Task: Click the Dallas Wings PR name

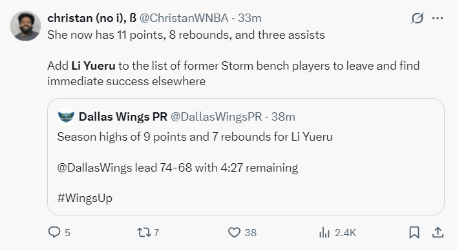Action: click(x=123, y=117)
